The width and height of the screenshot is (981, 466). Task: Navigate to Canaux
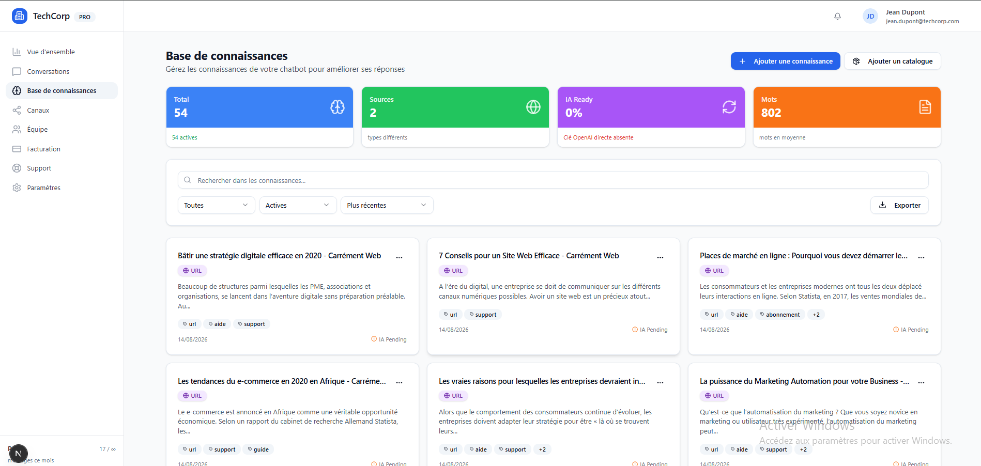click(62, 110)
